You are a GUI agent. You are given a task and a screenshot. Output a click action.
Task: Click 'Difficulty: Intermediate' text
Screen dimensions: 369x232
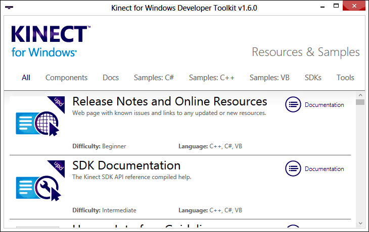pos(104,210)
